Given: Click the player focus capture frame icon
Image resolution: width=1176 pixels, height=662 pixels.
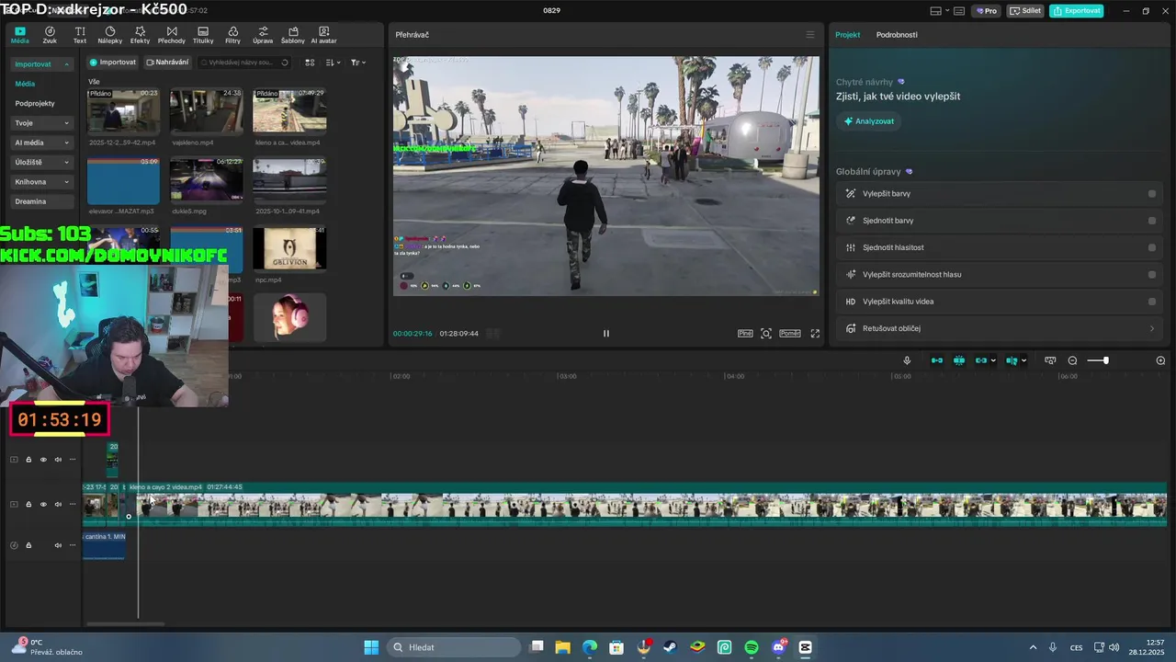Looking at the screenshot, I should coord(766,334).
